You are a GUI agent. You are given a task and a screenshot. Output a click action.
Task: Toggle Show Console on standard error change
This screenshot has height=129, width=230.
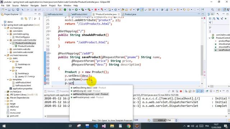point(202,91)
